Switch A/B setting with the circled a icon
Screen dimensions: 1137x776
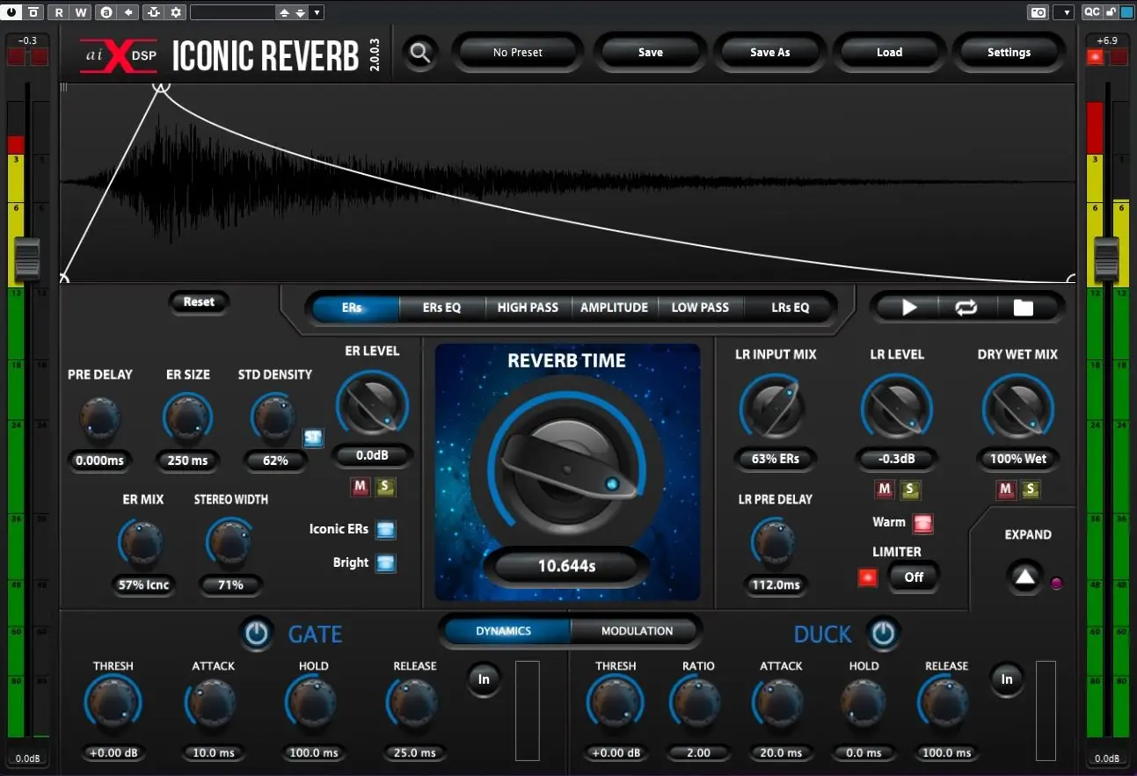106,12
